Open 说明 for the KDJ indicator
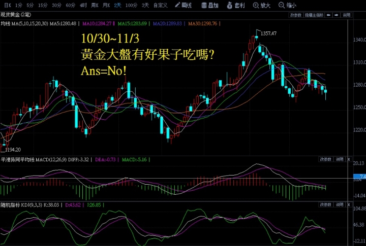366x246 pixels. click(x=340, y=204)
